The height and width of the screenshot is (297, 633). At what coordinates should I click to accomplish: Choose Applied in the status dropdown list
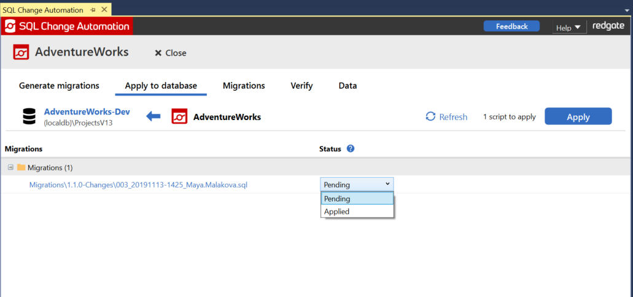[357, 211]
